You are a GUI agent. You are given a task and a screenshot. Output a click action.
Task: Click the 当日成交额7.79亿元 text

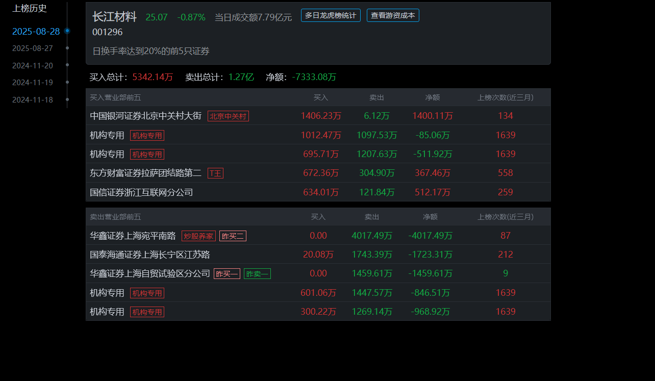[x=254, y=17]
